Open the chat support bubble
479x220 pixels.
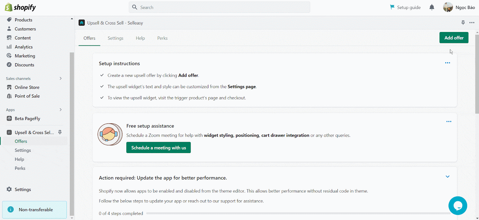pos(458,206)
